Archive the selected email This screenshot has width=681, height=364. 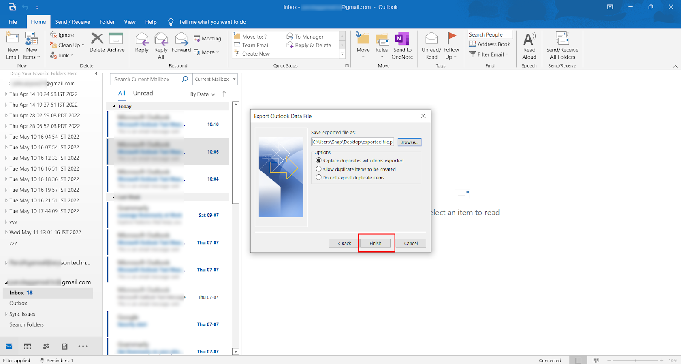pos(116,43)
